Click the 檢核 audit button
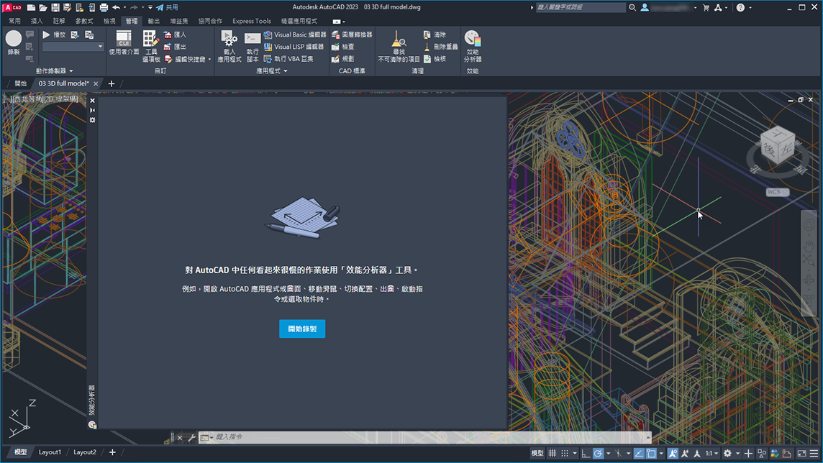This screenshot has height=463, width=823. (x=435, y=59)
